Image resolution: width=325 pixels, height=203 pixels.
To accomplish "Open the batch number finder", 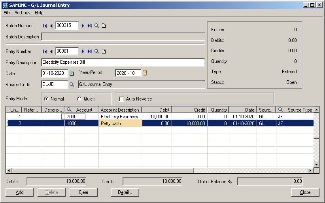I will click(x=96, y=26).
